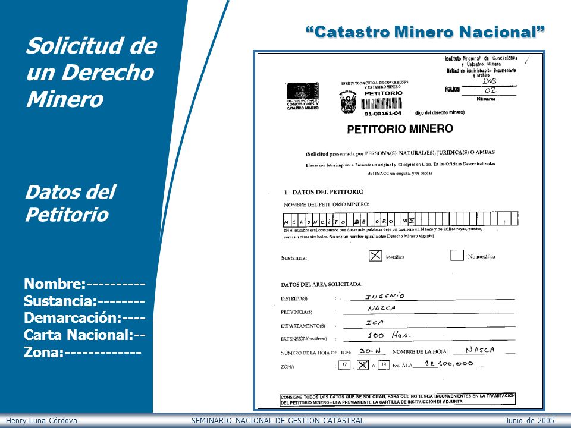Click the "DATOS DEL ÁREA SOLICITADA:" heading
Image resolution: width=571 pixels, height=428 pixels.
tap(322, 284)
